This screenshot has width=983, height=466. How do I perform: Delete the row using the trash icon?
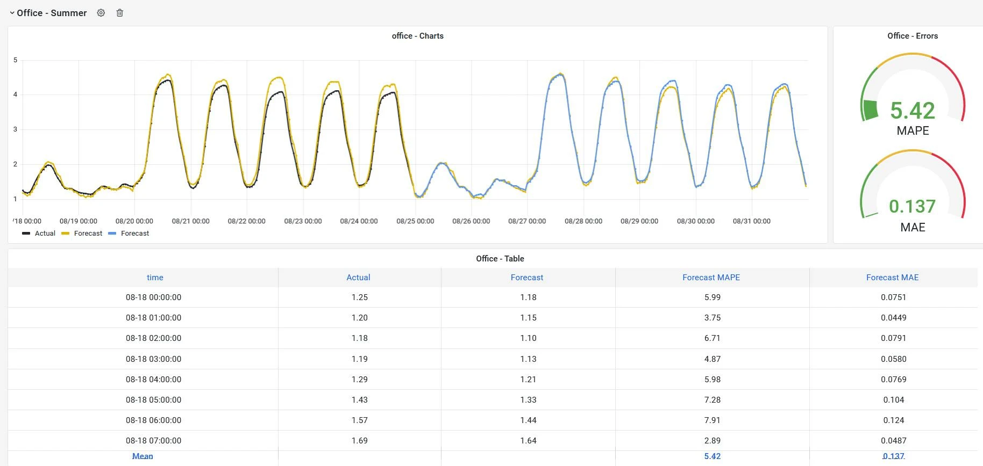pyautogui.click(x=120, y=13)
